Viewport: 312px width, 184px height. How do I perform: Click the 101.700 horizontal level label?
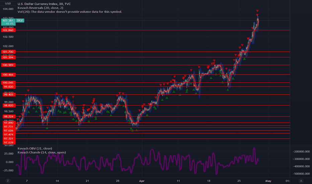[x=8, y=52]
